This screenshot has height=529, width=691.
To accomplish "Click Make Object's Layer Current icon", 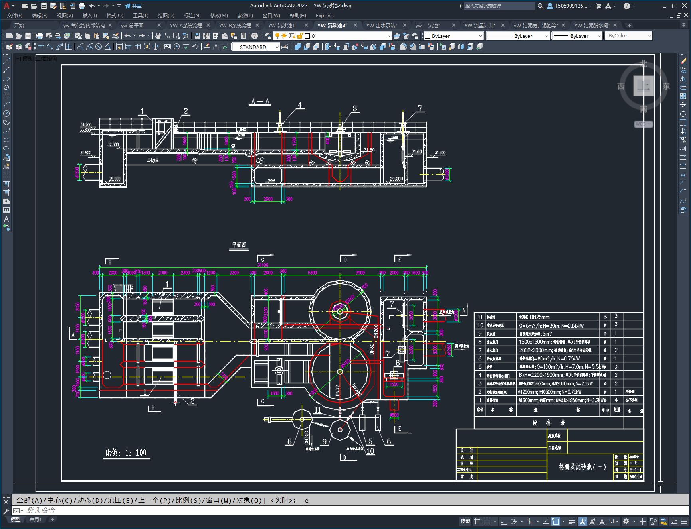I will [397, 36].
